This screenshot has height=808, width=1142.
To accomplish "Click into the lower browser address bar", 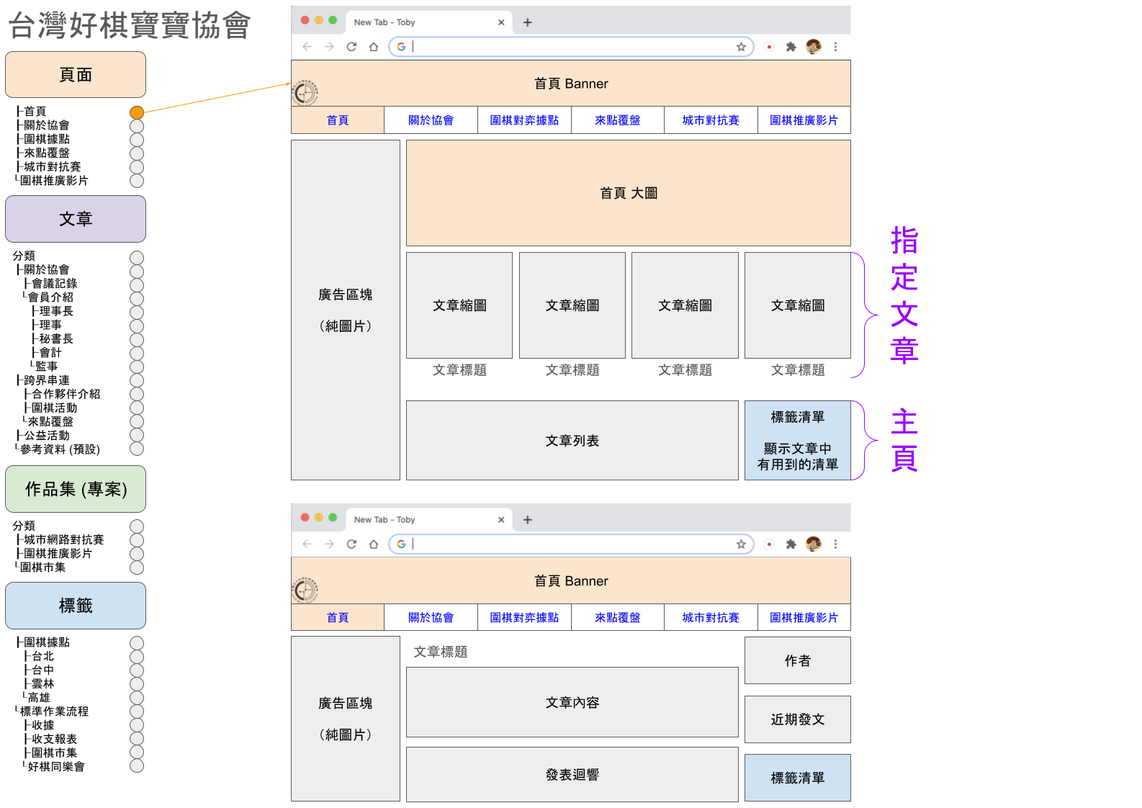I will (x=571, y=544).
